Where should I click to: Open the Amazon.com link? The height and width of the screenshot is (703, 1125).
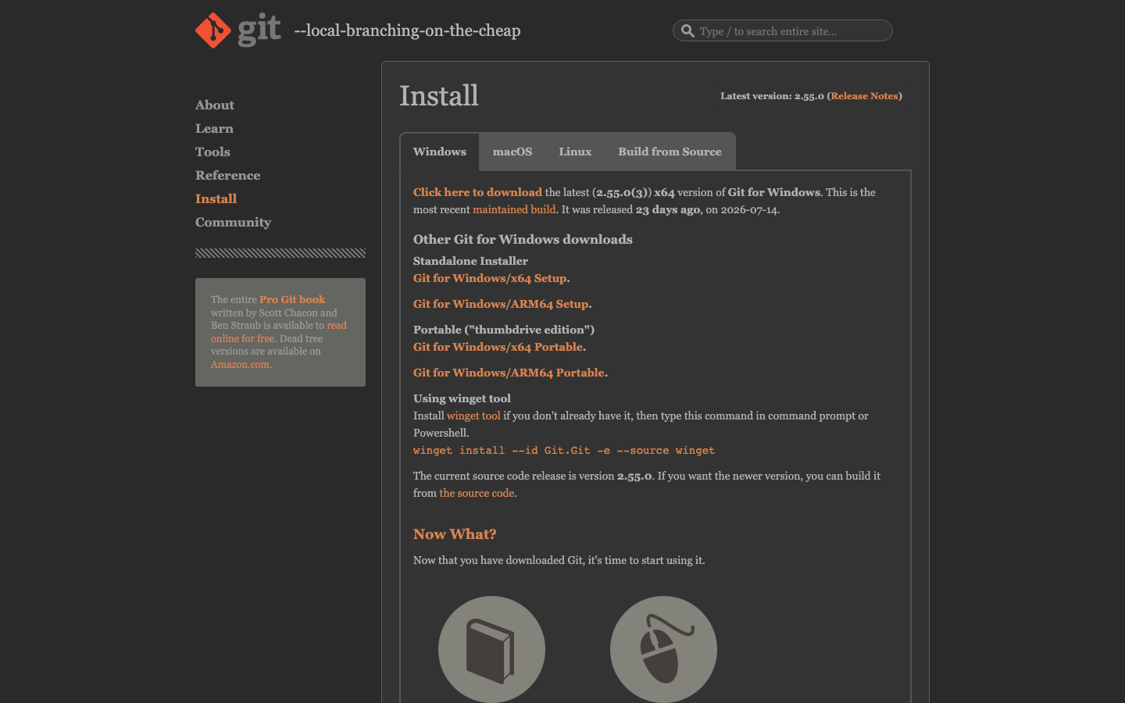pos(241,365)
